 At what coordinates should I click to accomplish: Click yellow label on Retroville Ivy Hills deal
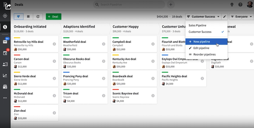(x=17, y=38)
